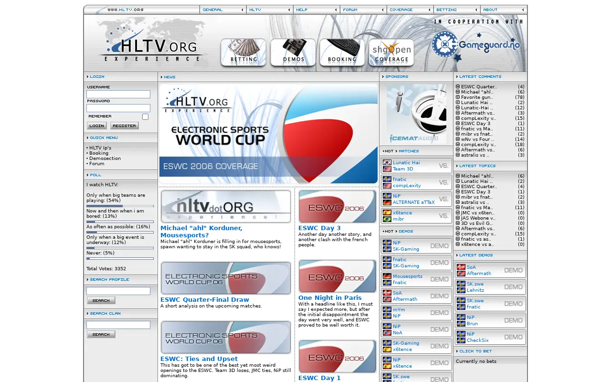611x382 pixels.
Task: Open One Night in Paris article
Action: point(330,297)
